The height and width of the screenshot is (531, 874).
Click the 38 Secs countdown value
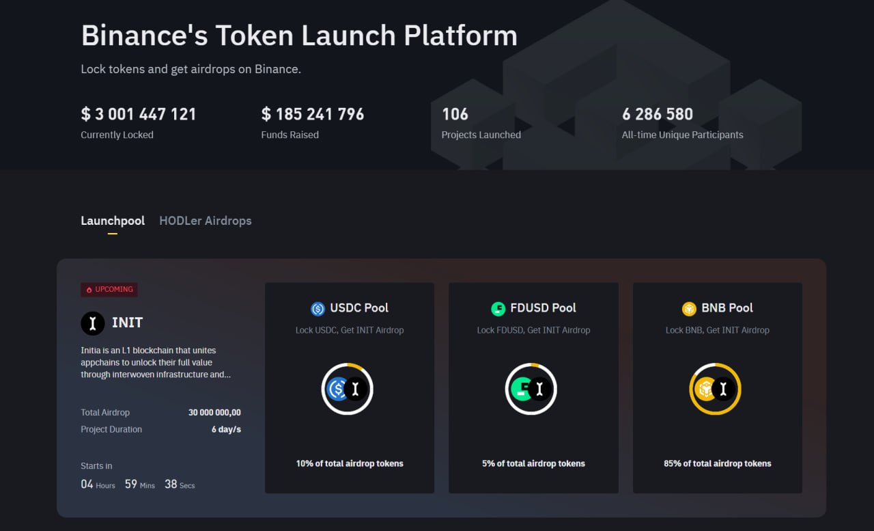pyautogui.click(x=180, y=485)
